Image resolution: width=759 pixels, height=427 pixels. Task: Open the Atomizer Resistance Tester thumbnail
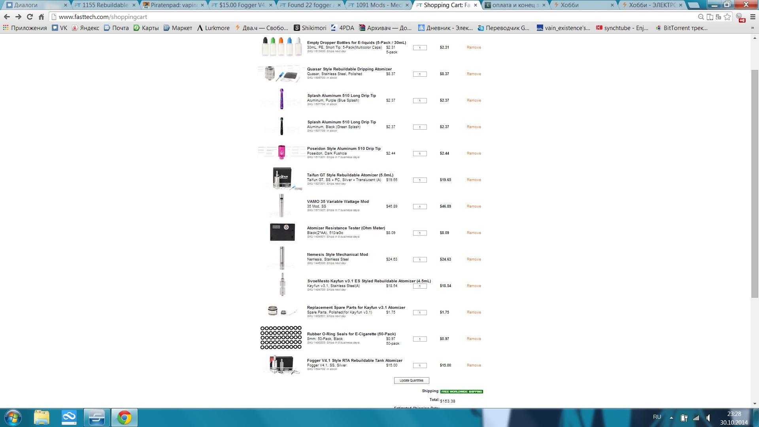click(x=282, y=232)
